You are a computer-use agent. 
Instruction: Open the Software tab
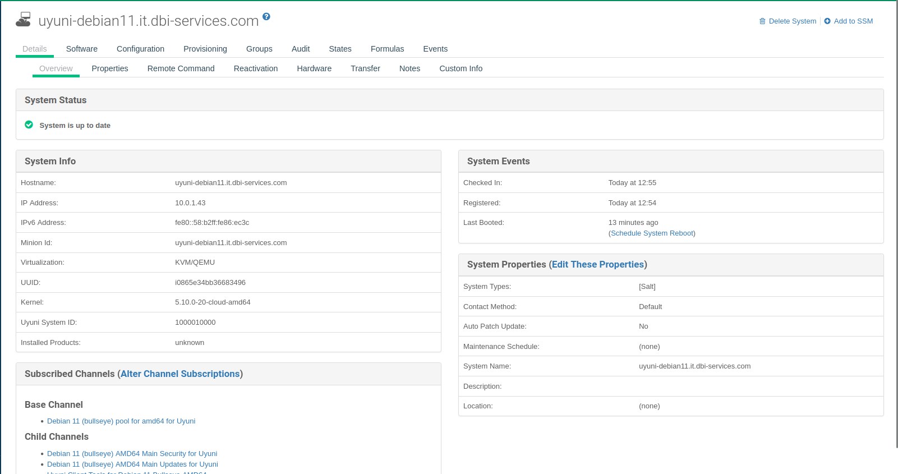point(82,49)
